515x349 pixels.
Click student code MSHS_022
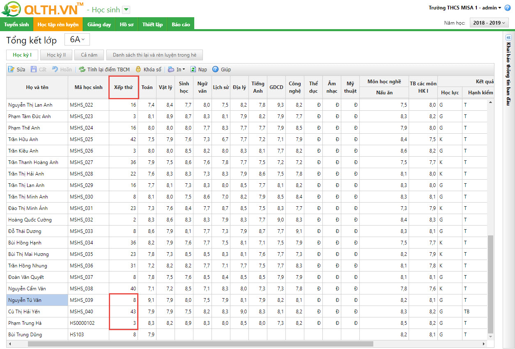(81, 105)
